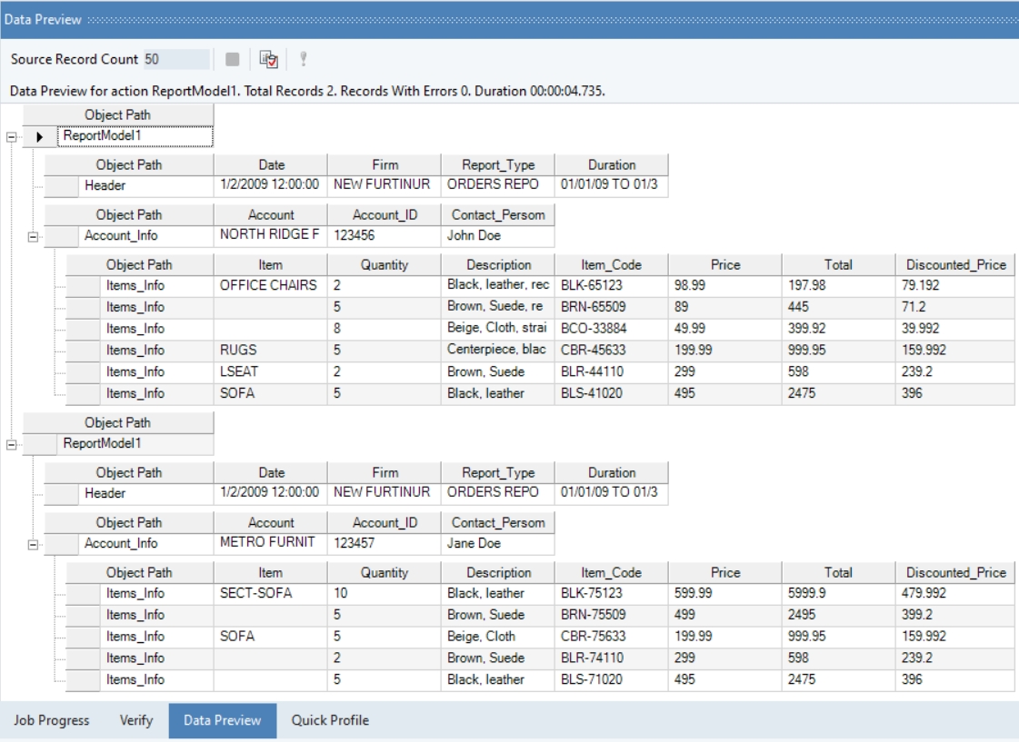Select the Quick Profile tab

coord(329,720)
